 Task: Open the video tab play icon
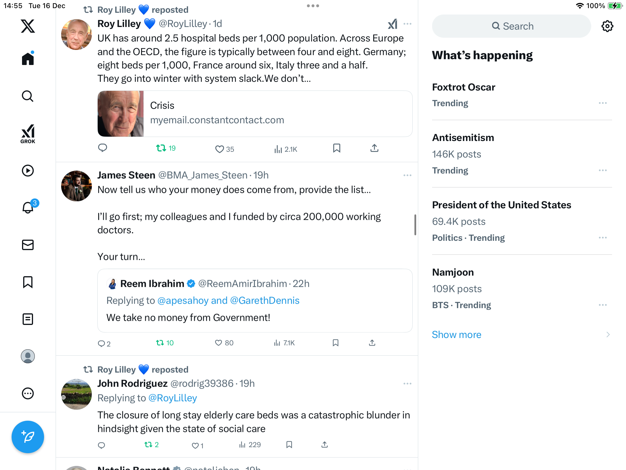[x=28, y=171]
